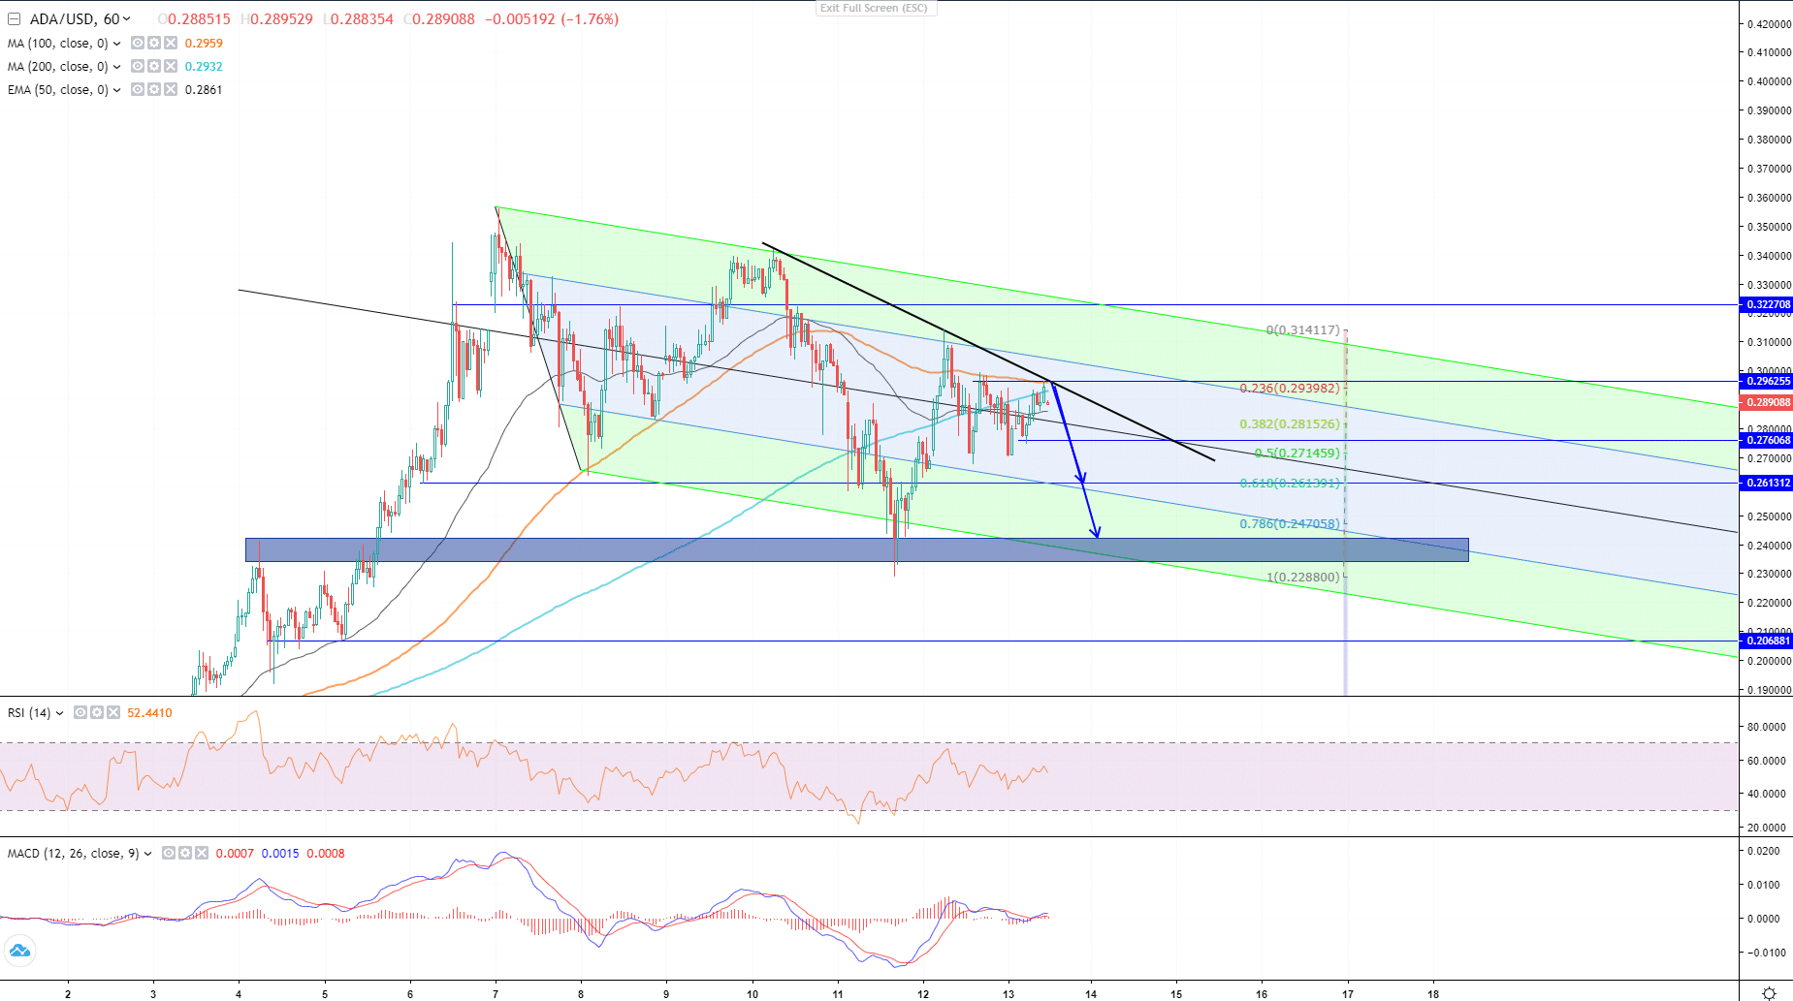
Task: Click the MACD histogram value 0.0007
Action: [x=235, y=854]
